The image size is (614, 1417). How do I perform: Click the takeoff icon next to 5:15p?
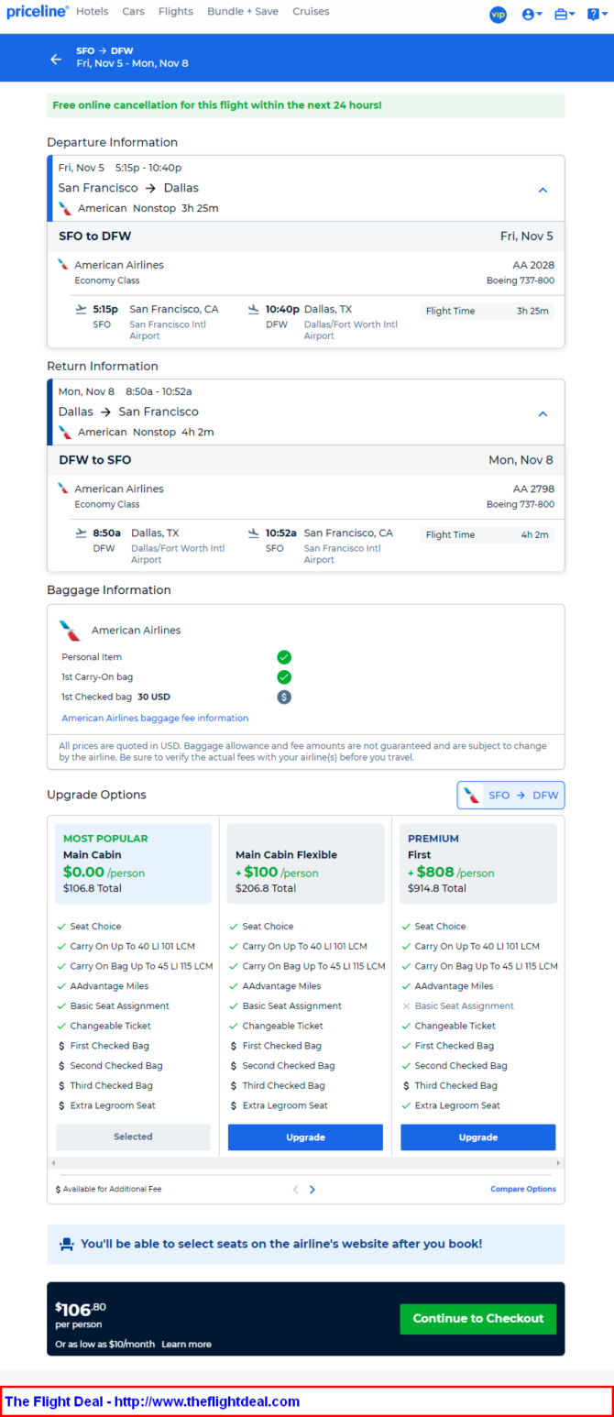82,310
